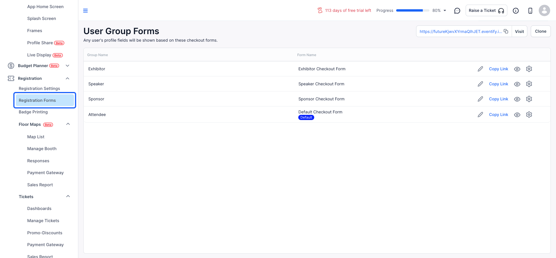Click the hourglass free trial icon

click(x=320, y=10)
